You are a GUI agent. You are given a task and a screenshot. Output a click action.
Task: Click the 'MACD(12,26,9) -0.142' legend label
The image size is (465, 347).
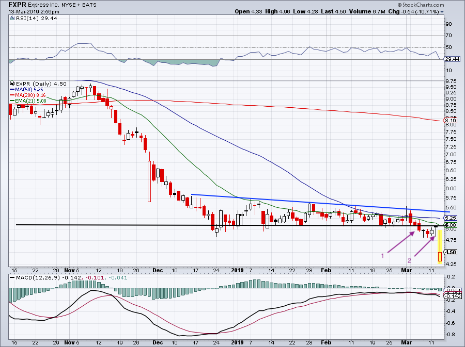coord(50,278)
